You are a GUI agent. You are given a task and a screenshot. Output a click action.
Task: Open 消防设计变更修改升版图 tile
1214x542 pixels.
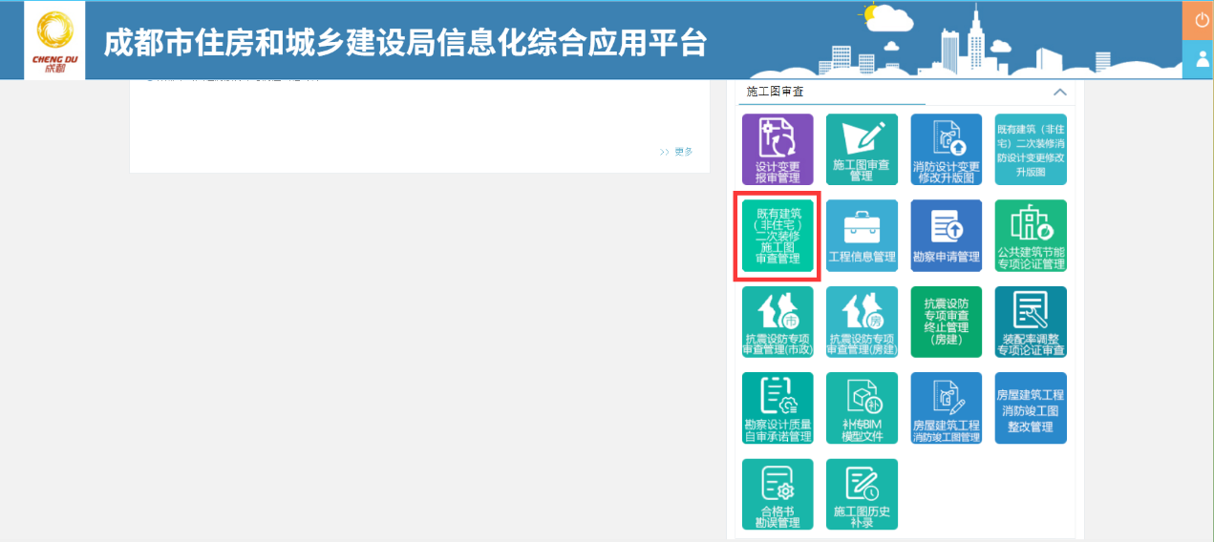946,150
